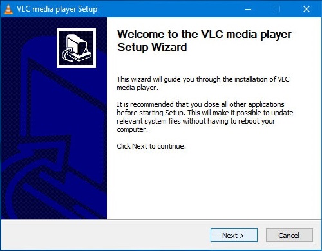This screenshot has width=322, height=251.
Task: Click the grey footer bar left of Next
Action: tap(105, 236)
